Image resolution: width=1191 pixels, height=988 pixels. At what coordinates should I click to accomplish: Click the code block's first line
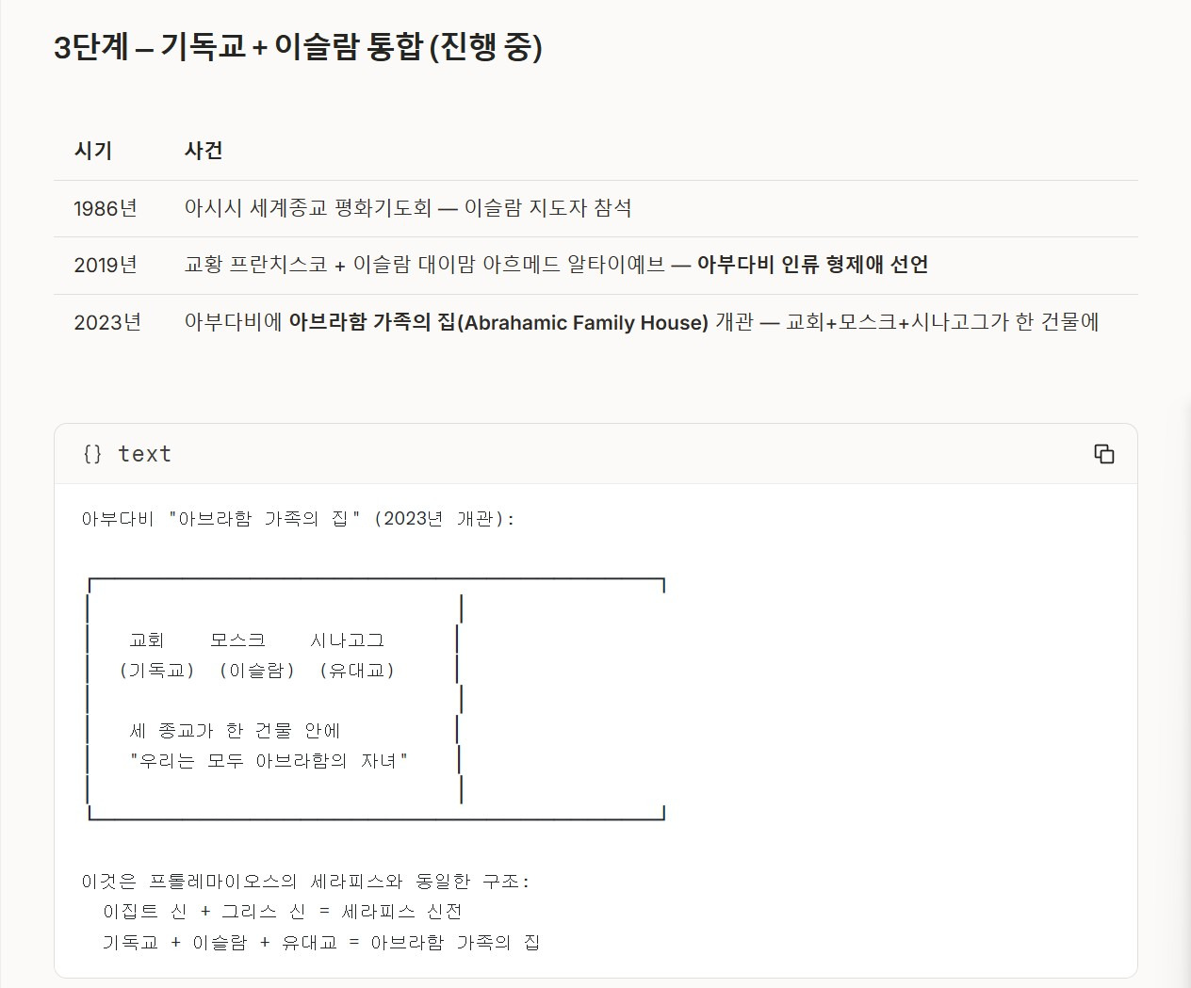298,519
